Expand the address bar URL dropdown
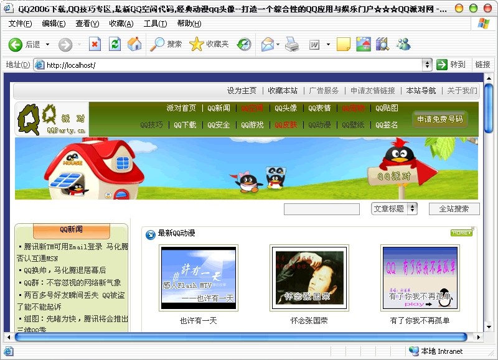This screenshot has width=498, height=360. [427, 65]
